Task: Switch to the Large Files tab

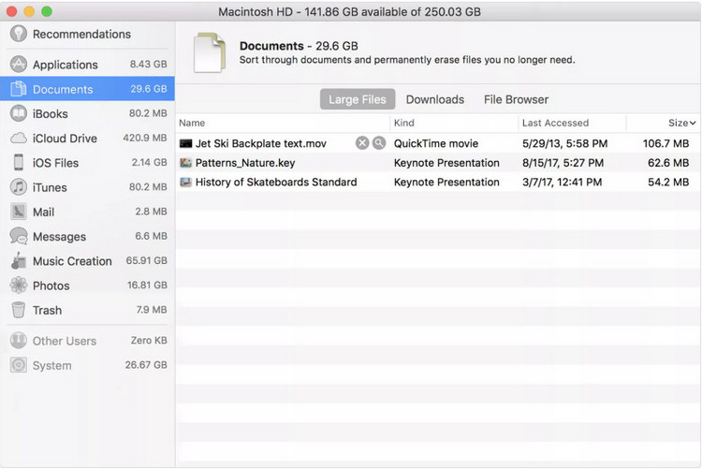Action: click(358, 99)
